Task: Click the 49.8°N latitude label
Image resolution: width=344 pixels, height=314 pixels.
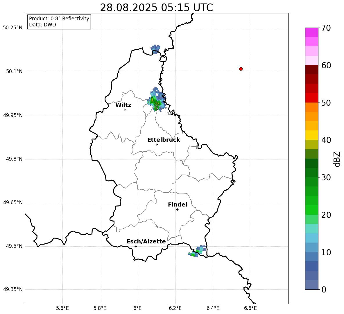Action: [15, 159]
